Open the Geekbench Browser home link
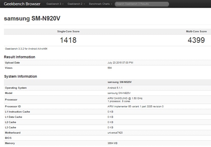The image size is (211, 147). tap(22, 4)
